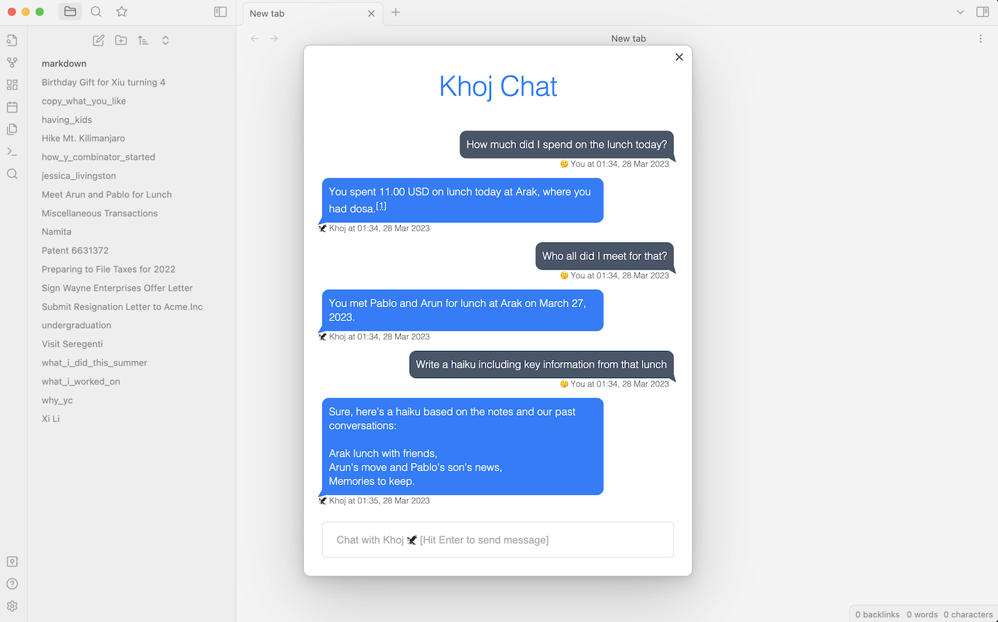Screen dimensions: 998x622
Task: Open the graph view ribbon icon
Action: (x=12, y=63)
